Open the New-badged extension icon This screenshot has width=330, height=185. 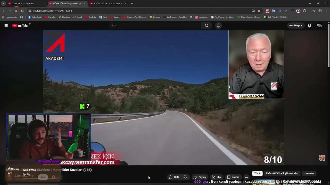point(267,11)
